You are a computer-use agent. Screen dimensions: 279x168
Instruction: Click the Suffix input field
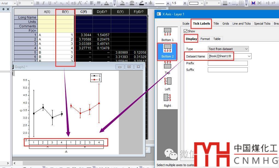tap(228, 70)
